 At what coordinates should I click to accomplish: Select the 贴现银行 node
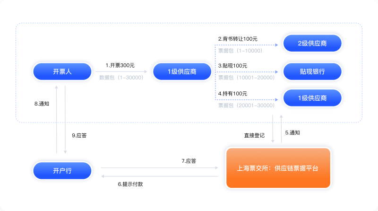coord(312,71)
